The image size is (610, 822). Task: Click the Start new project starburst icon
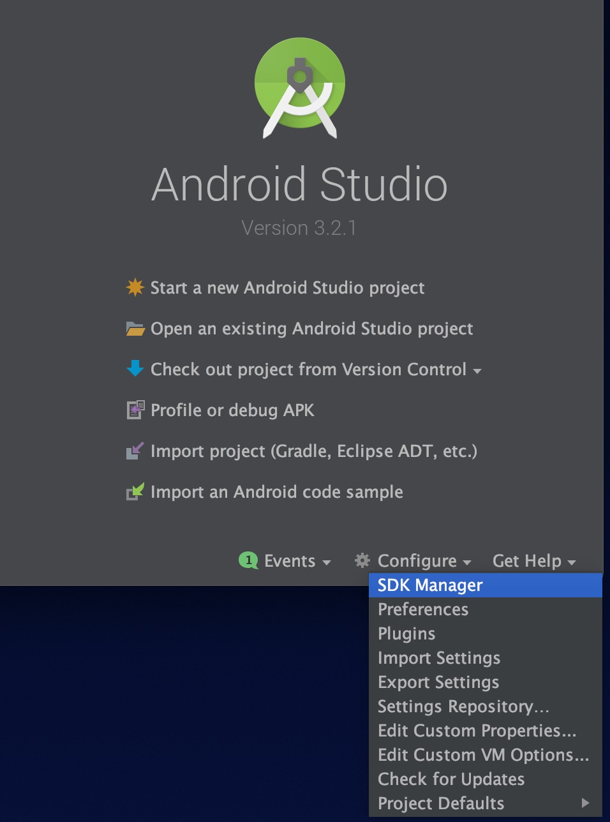tap(135, 288)
